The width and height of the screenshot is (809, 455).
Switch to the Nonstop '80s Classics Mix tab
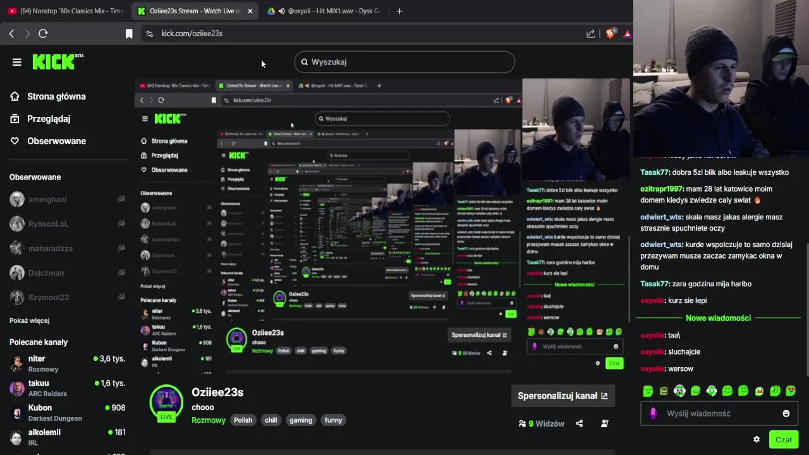tap(66, 11)
